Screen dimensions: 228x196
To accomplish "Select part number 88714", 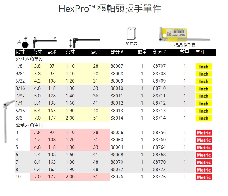I will 159,118.
